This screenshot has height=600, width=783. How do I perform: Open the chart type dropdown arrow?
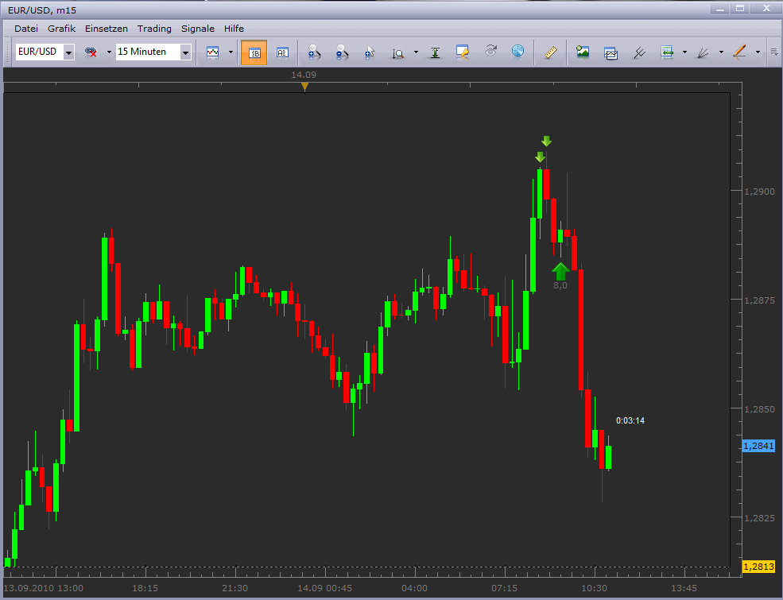pyautogui.click(x=231, y=52)
